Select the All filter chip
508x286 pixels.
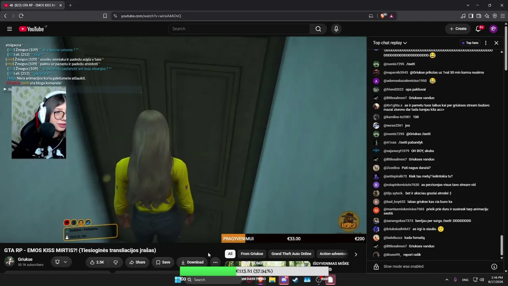pos(230,254)
